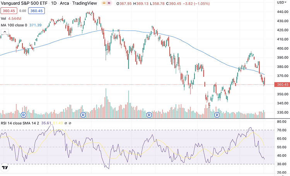Select the Vol indicator legend
The width and height of the screenshot is (290, 176).
coord(3,19)
